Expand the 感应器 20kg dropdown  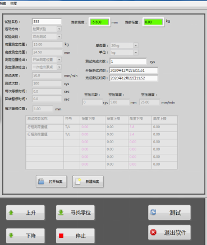point(136,45)
